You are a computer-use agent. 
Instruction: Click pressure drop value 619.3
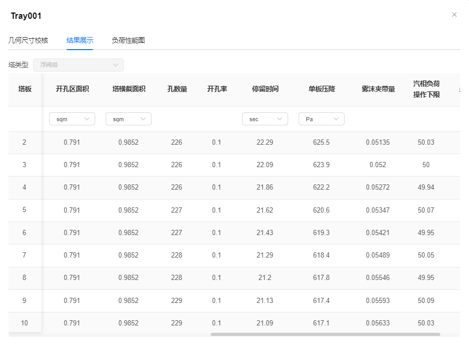click(321, 232)
